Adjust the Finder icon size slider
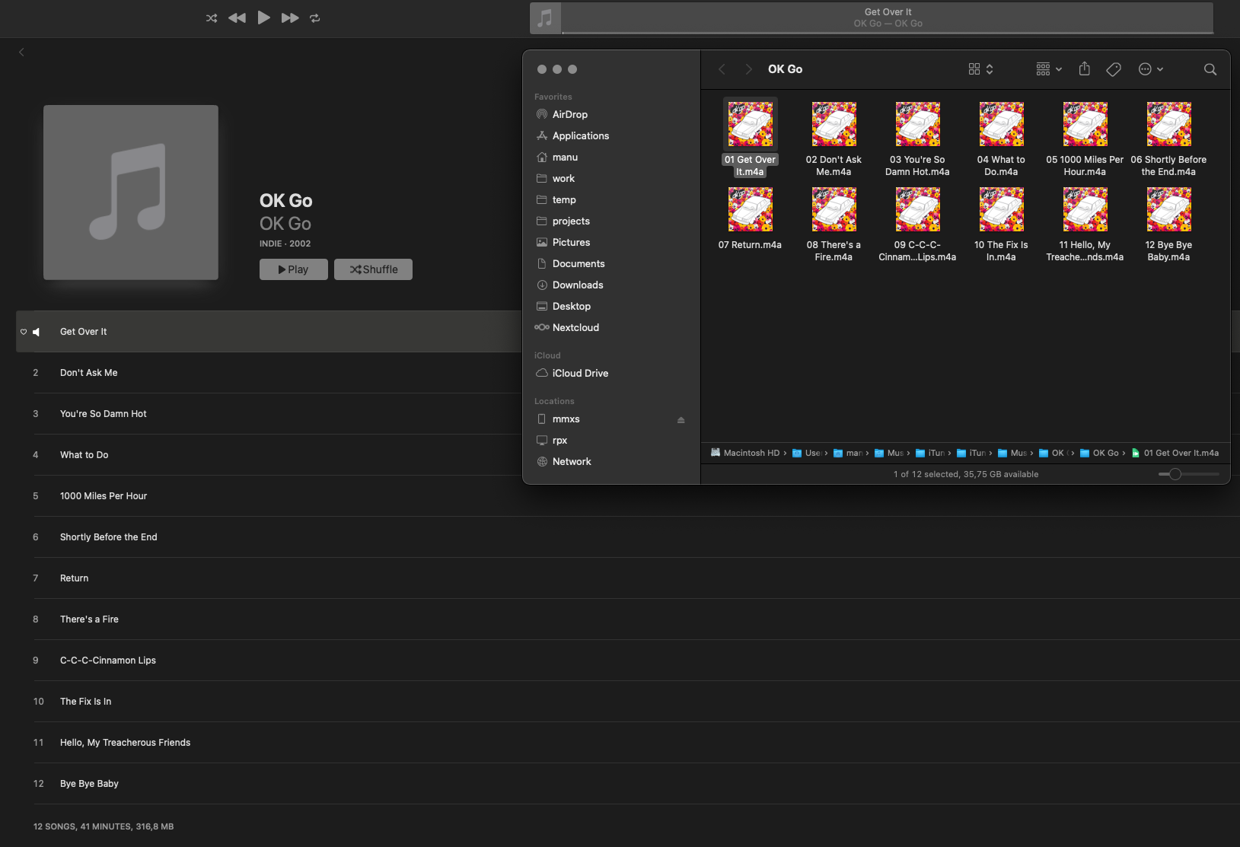1240x847 pixels. click(1189, 474)
